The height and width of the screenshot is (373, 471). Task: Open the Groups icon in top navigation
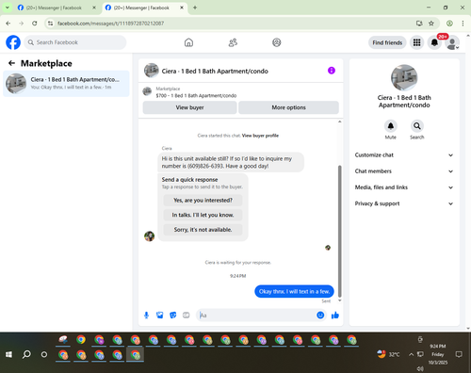click(x=277, y=42)
